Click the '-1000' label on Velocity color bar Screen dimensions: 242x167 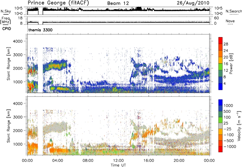point(230,147)
